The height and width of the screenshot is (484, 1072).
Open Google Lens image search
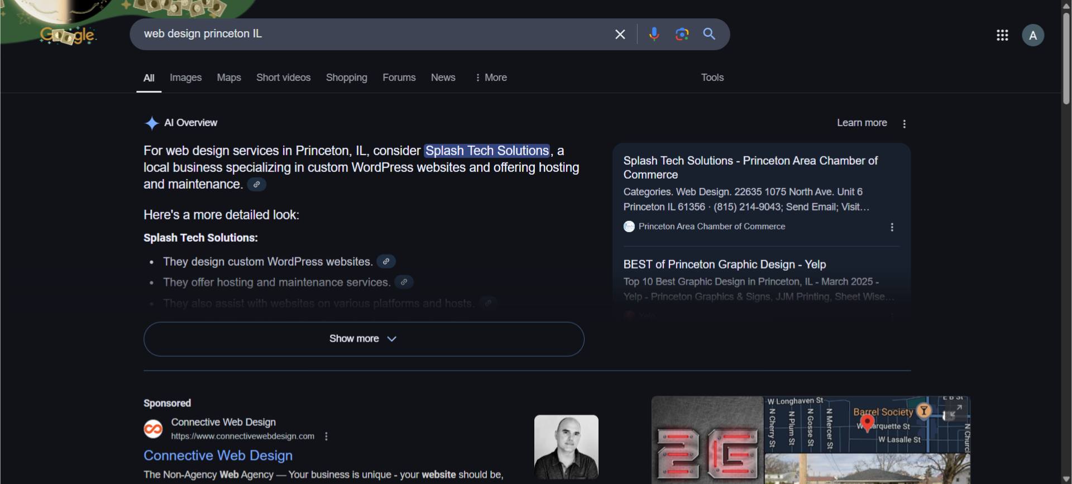point(682,34)
